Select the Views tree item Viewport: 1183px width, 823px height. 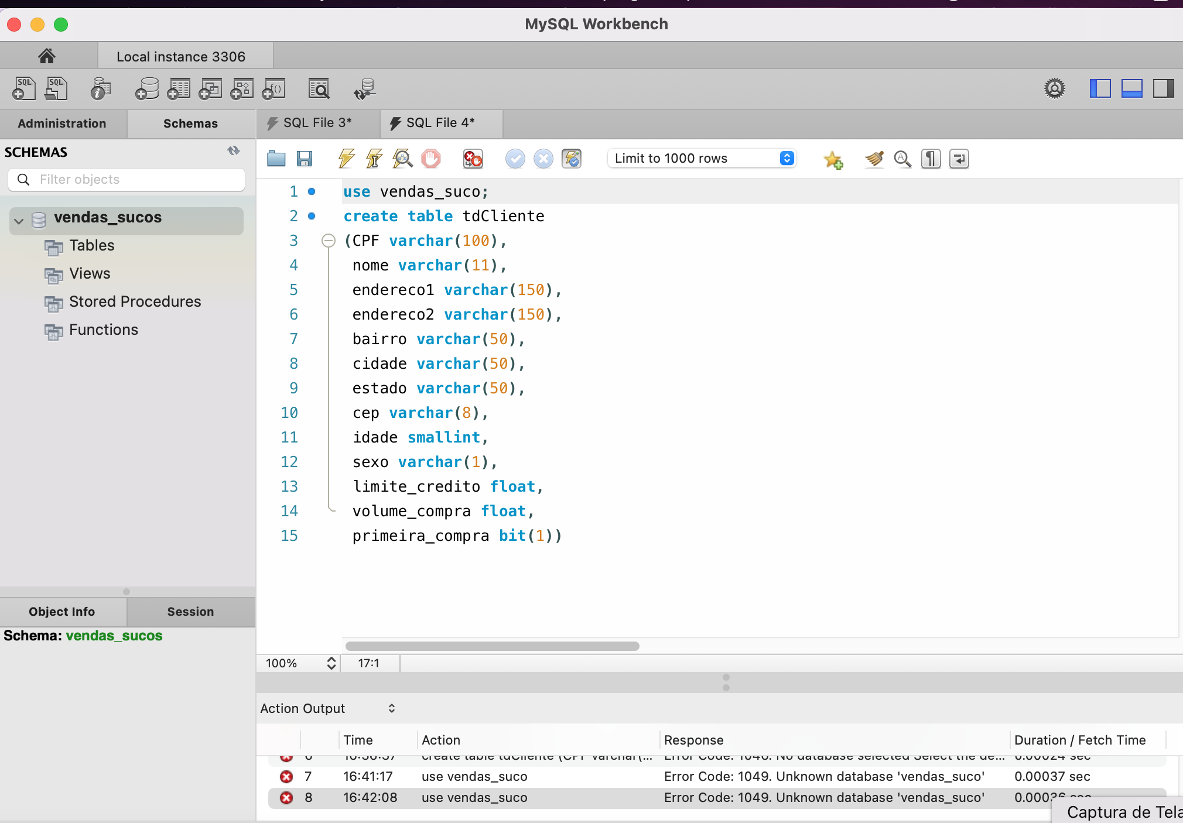(90, 273)
